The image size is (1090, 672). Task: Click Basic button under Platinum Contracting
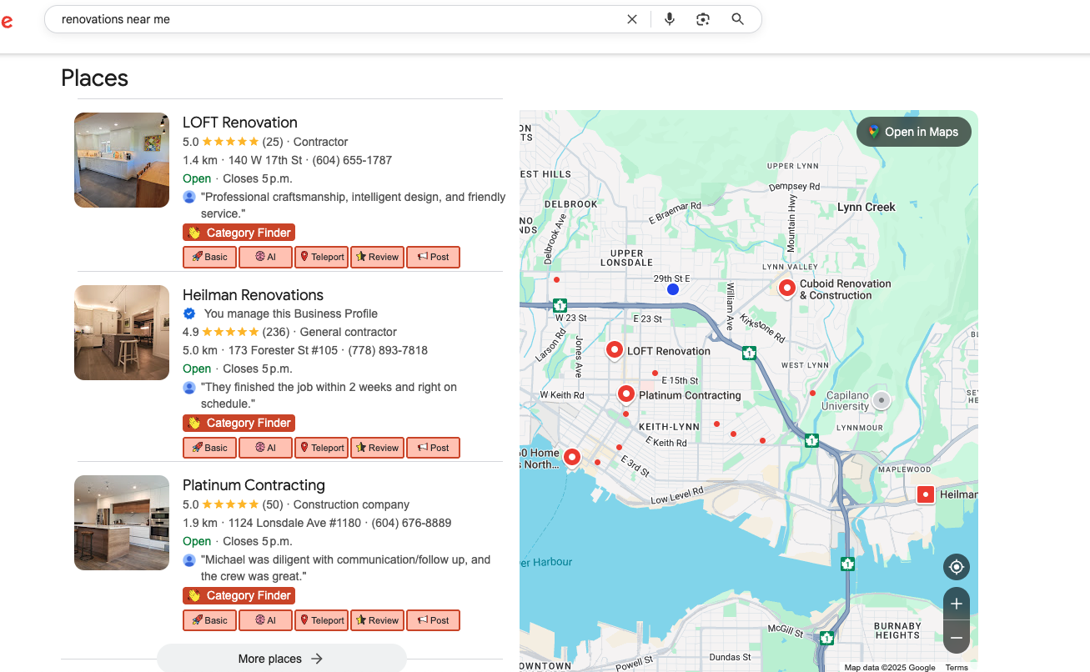coord(209,620)
